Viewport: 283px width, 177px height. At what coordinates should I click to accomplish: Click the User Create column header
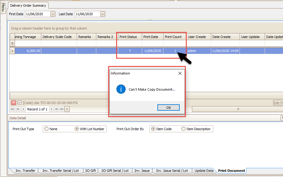click(199, 37)
